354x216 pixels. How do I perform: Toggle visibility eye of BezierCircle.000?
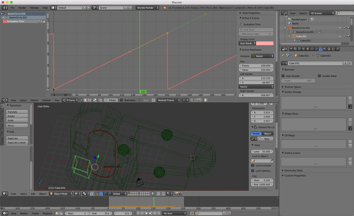pos(340,28)
